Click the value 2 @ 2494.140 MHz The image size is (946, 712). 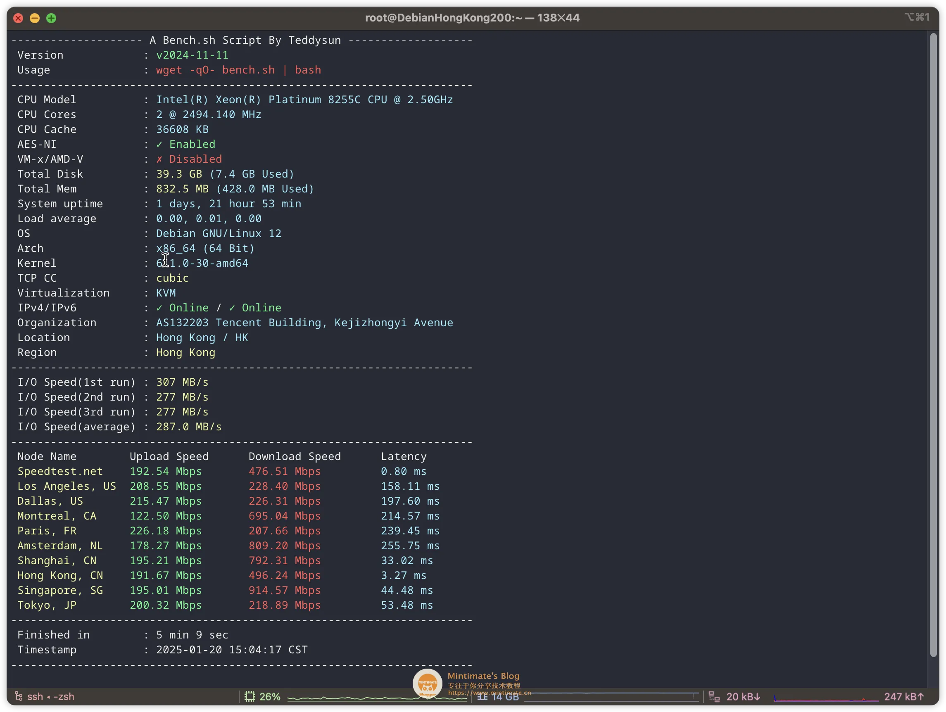pos(209,114)
